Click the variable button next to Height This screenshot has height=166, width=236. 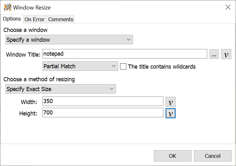pyautogui.click(x=170, y=113)
